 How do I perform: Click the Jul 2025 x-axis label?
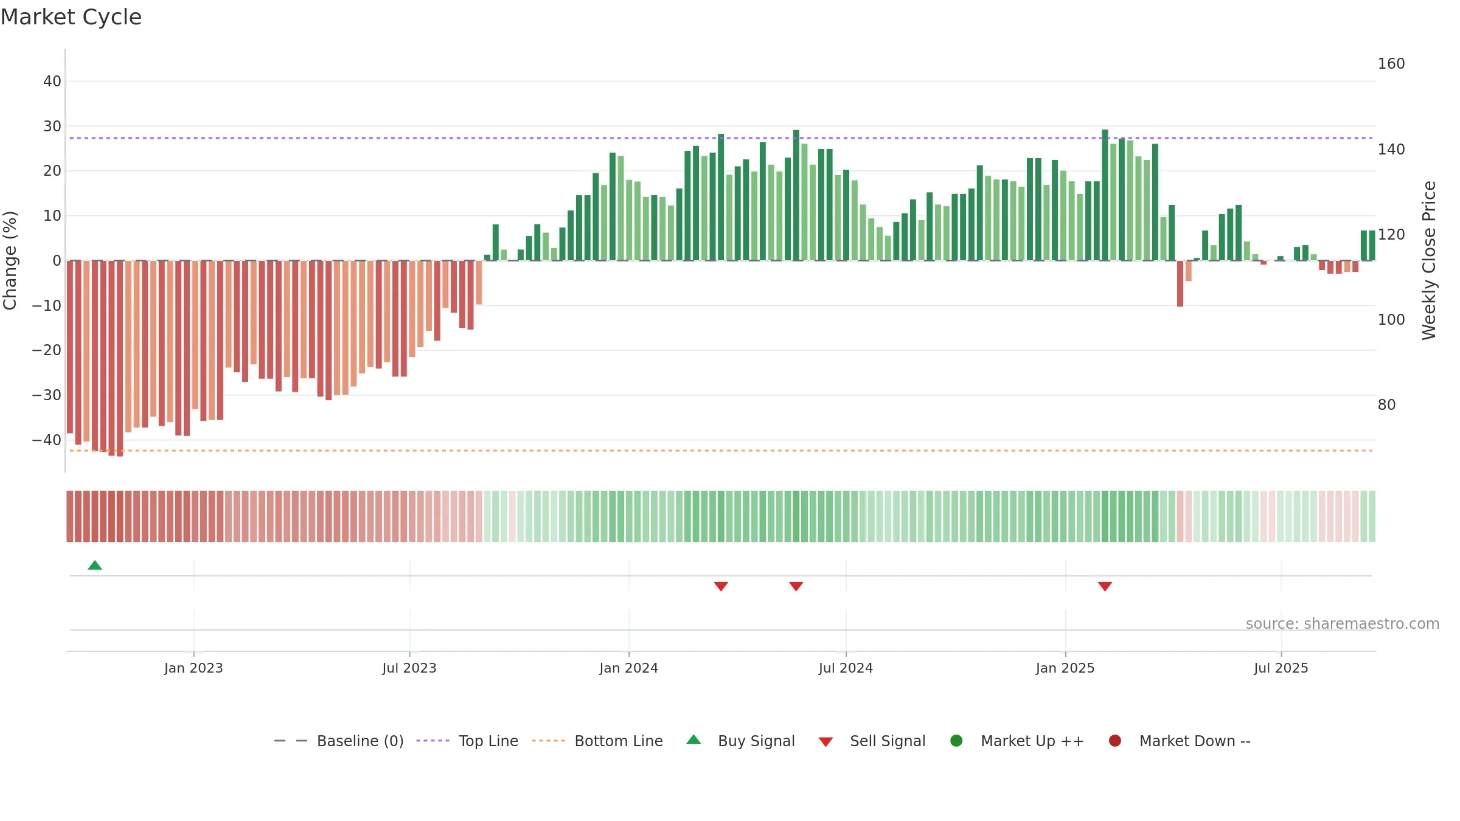pyautogui.click(x=1281, y=668)
